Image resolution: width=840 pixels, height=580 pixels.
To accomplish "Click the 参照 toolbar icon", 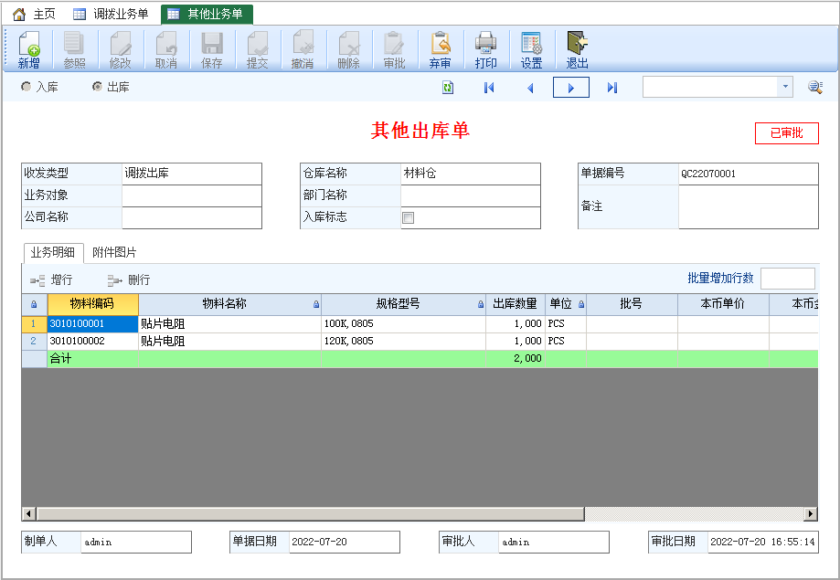I will click(74, 50).
